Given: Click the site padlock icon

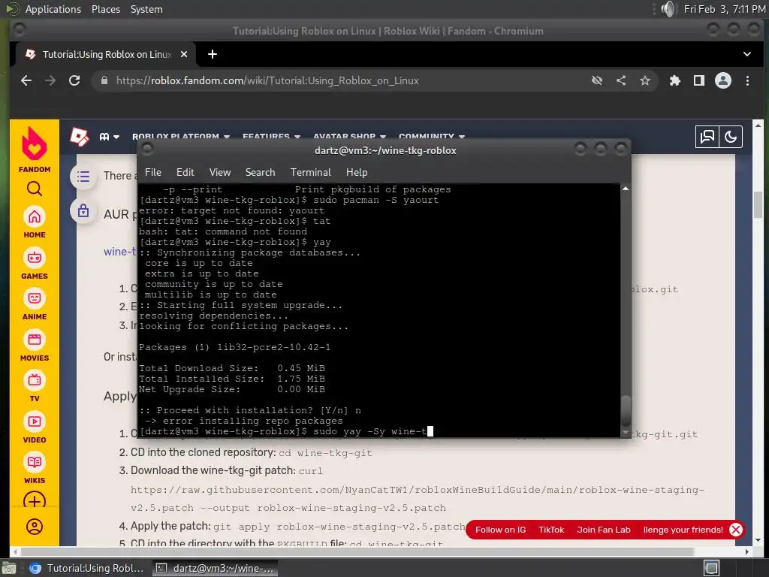Looking at the screenshot, I should [x=104, y=80].
